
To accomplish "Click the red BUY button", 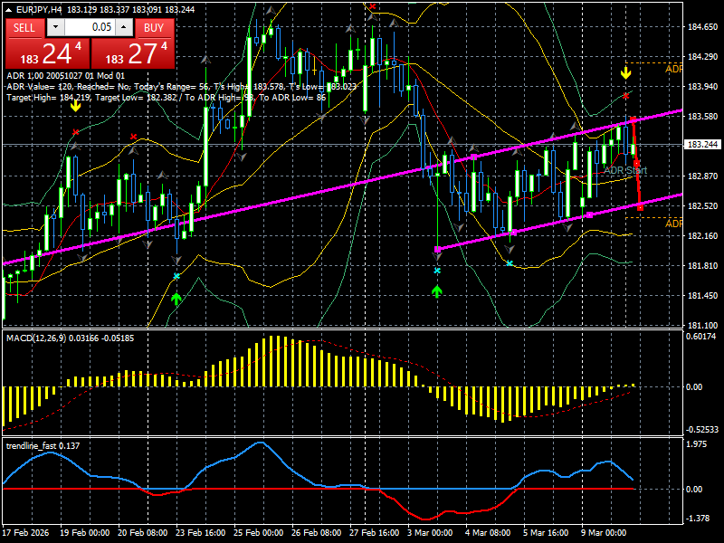I will tap(154, 28).
